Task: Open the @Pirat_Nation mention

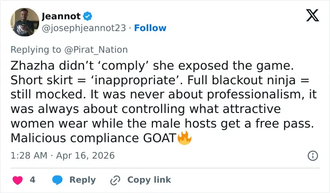Action: pos(96,50)
